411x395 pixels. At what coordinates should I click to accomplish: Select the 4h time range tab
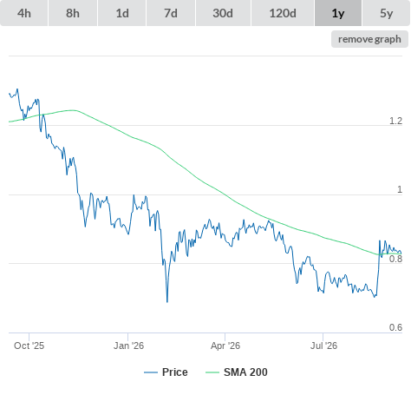coord(24,13)
